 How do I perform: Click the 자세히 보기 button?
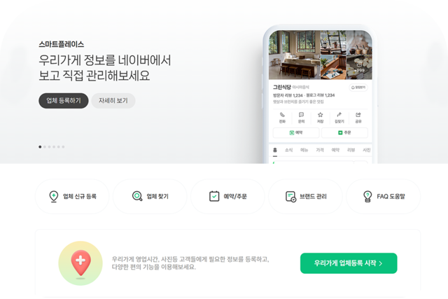pyautogui.click(x=113, y=101)
